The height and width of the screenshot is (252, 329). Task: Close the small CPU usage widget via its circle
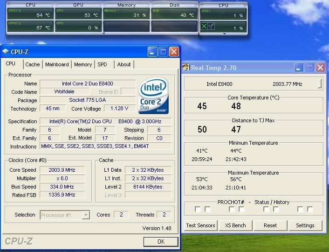[245, 4]
